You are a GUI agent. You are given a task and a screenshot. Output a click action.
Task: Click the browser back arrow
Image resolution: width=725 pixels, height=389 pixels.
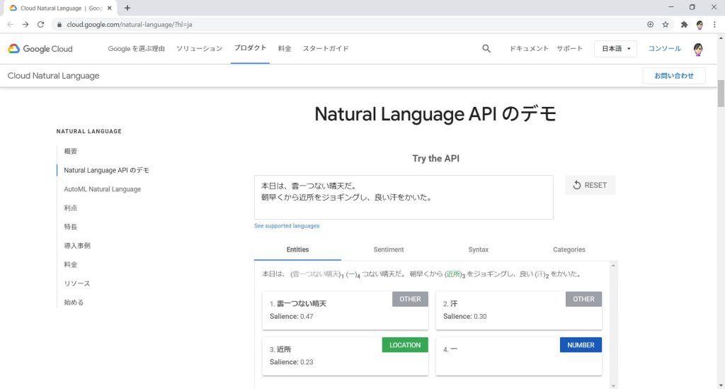(10, 25)
